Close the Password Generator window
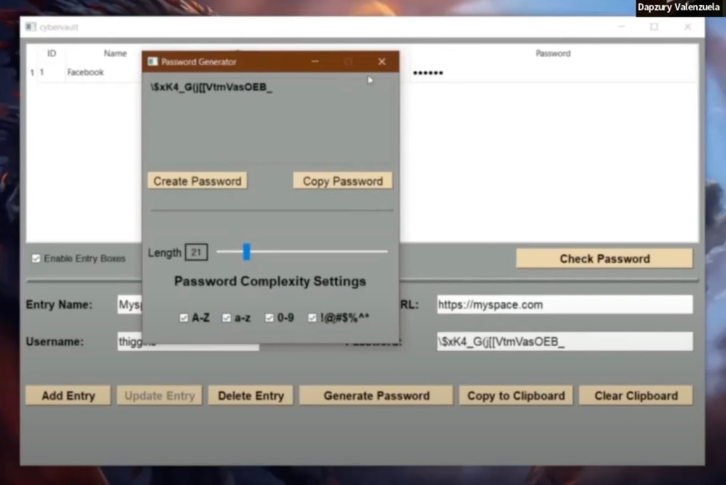Screen dimensions: 726x485 (382, 61)
